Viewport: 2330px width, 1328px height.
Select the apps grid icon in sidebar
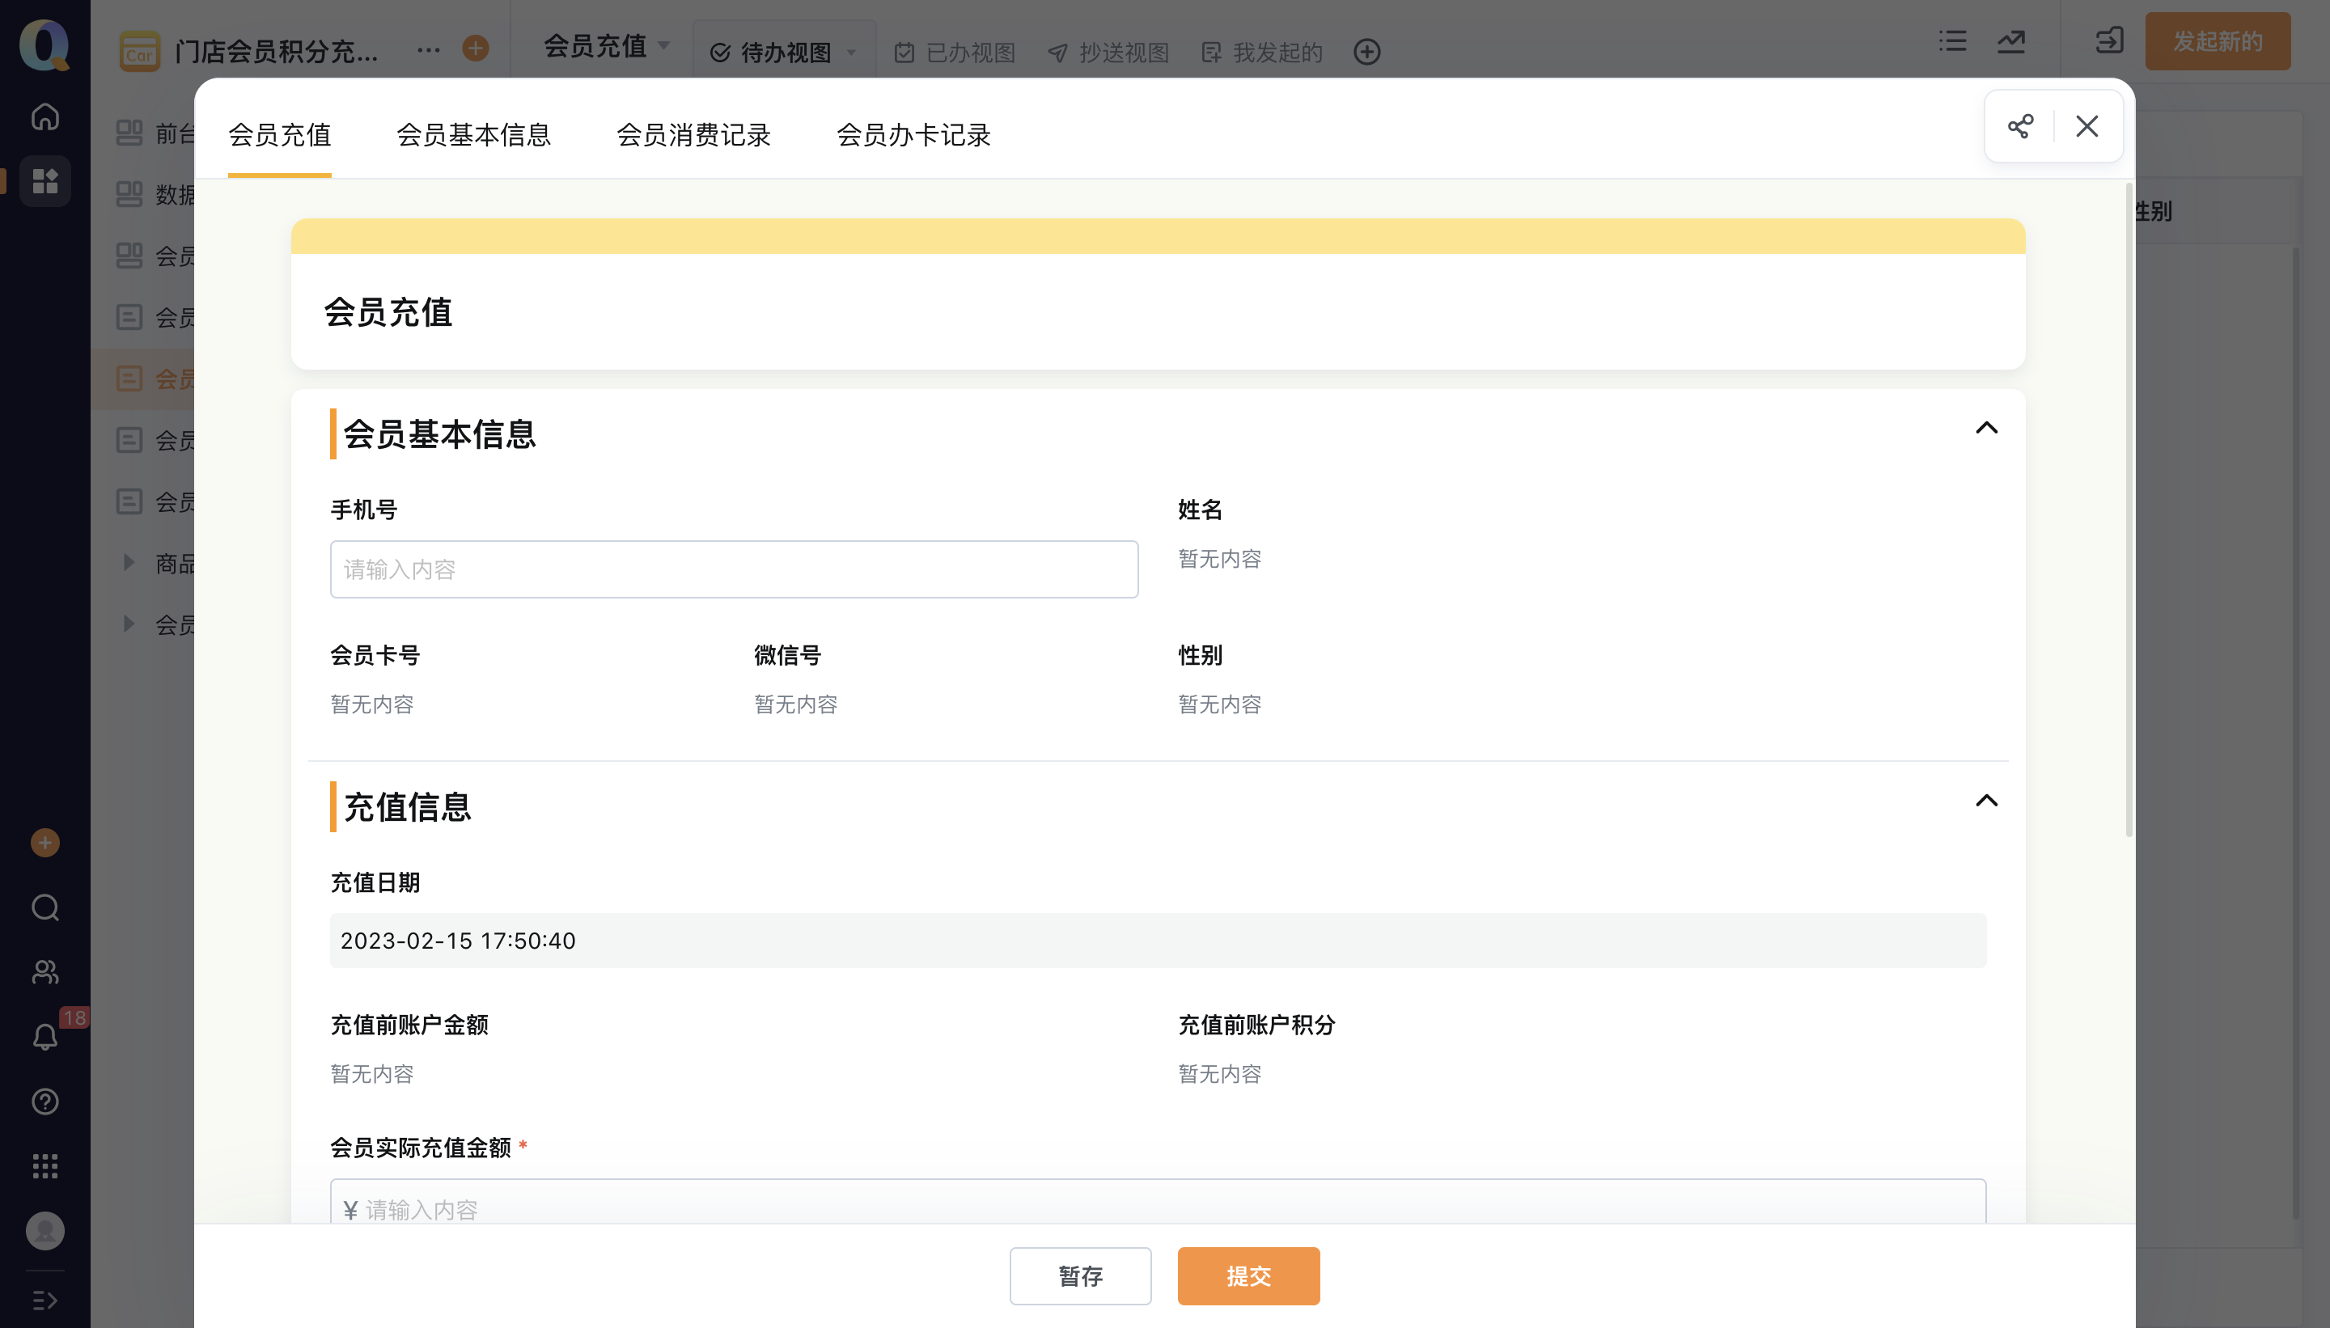coord(44,180)
